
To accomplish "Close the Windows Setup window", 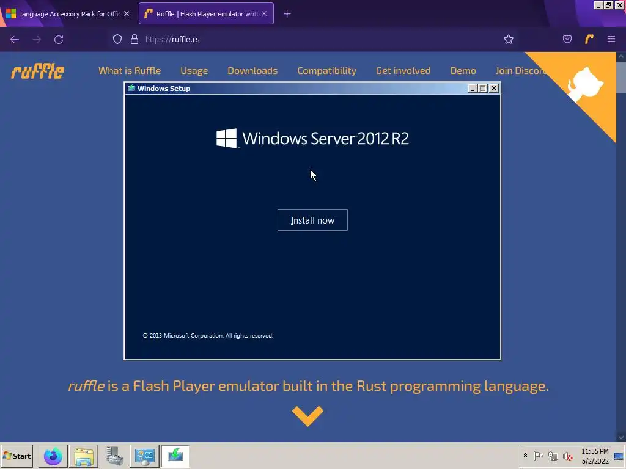I will tap(494, 89).
